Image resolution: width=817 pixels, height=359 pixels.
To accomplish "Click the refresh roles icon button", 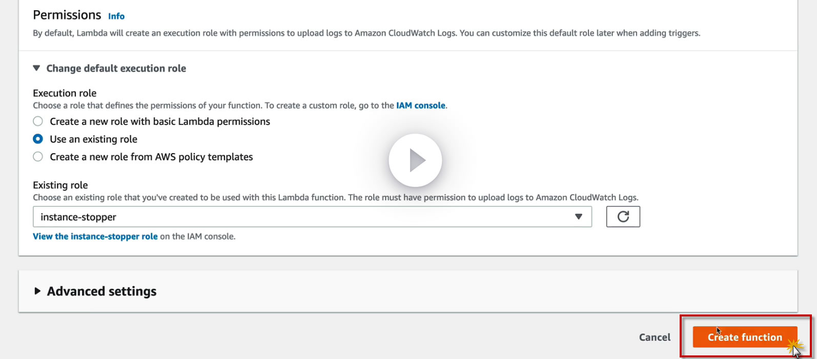I will [x=623, y=217].
